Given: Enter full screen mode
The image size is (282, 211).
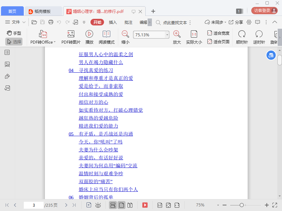Looking at the screenshot, I should 275,205.
